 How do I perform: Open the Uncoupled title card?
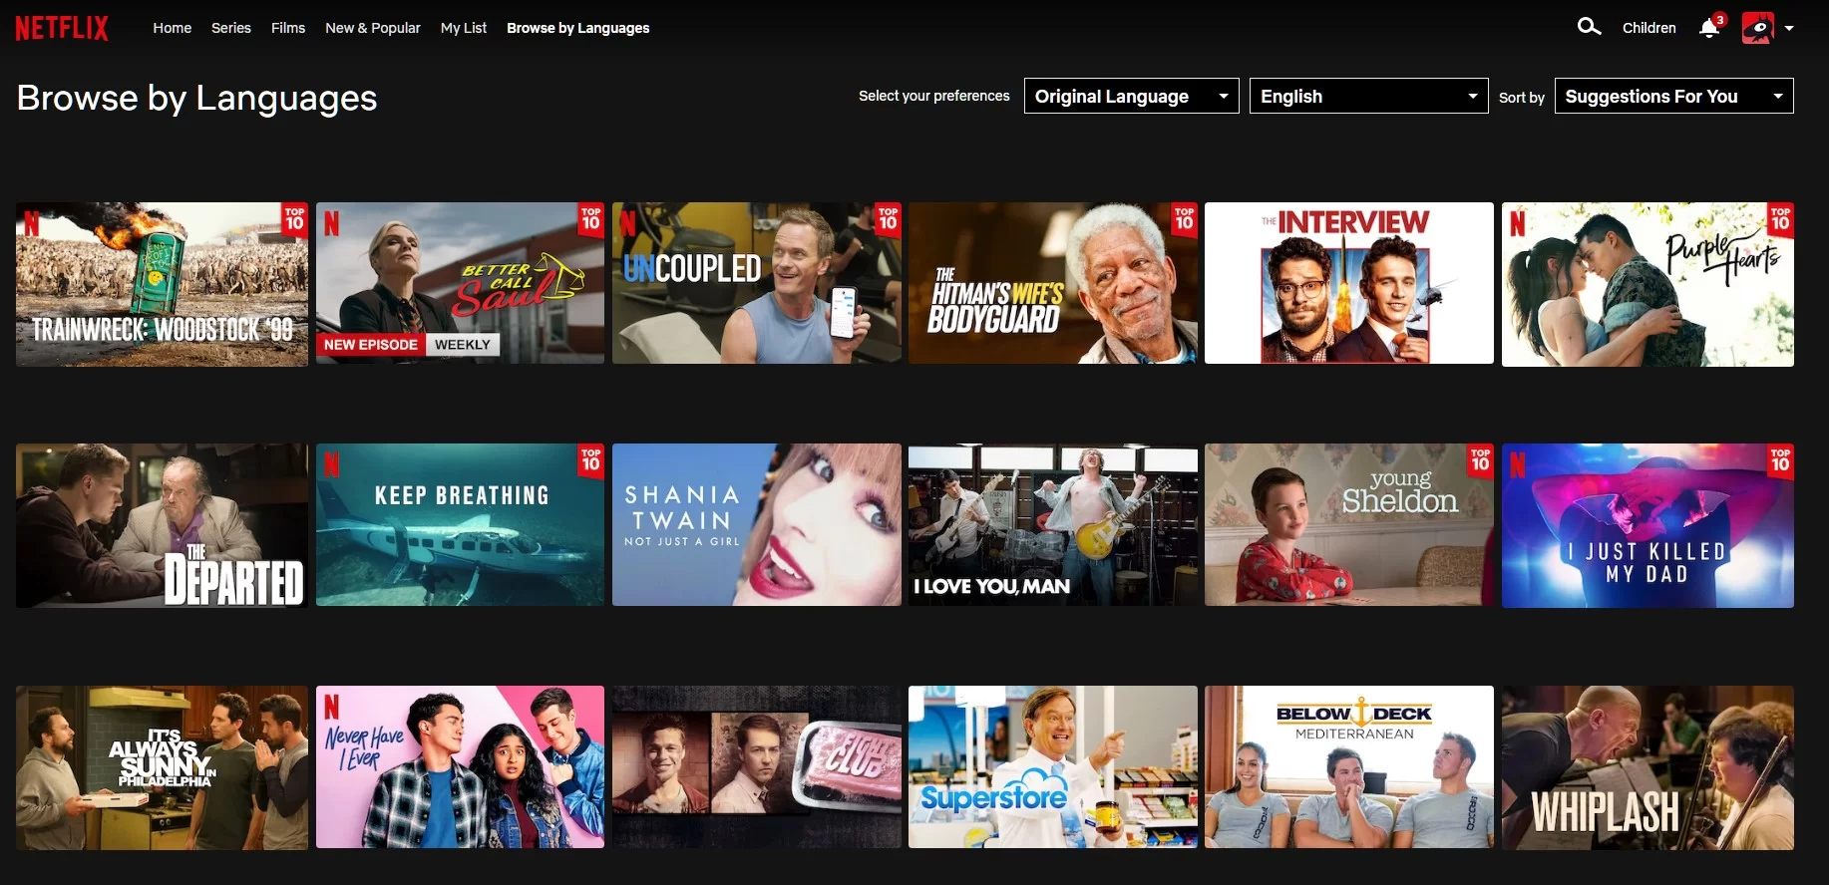[756, 284]
